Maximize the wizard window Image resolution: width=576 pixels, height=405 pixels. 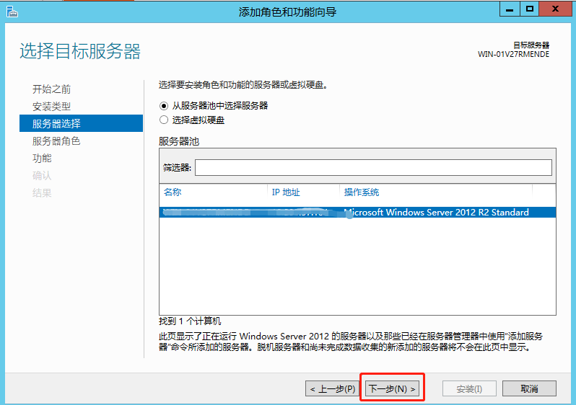coord(530,9)
